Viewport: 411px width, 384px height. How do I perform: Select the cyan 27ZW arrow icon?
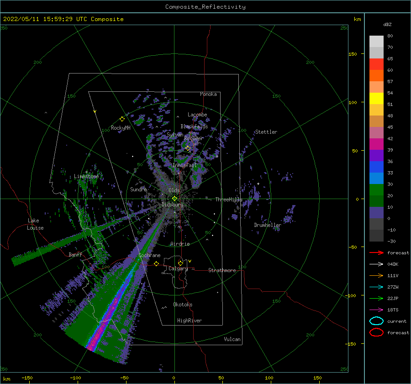[x=376, y=287]
